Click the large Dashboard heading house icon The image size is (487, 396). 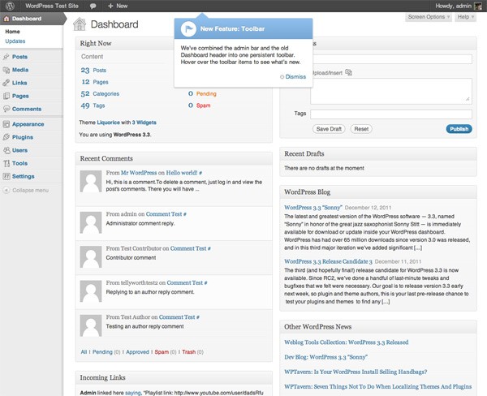[x=80, y=24]
